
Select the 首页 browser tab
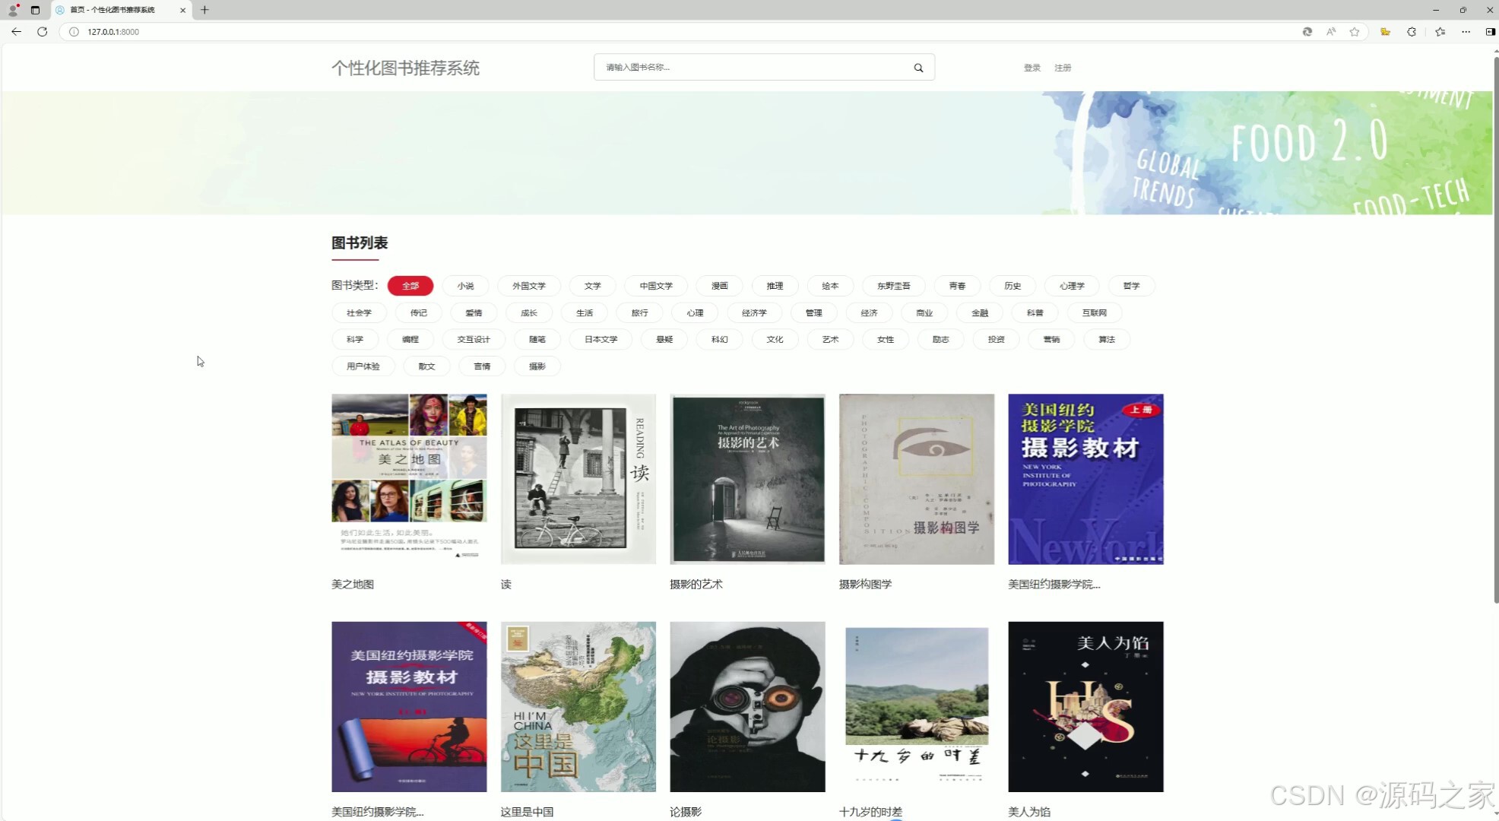[x=114, y=10]
